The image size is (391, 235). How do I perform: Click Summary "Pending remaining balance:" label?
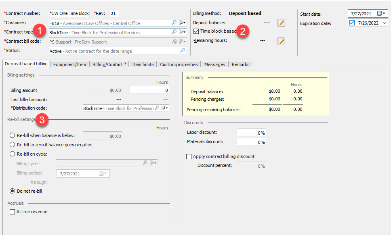tap(213, 110)
